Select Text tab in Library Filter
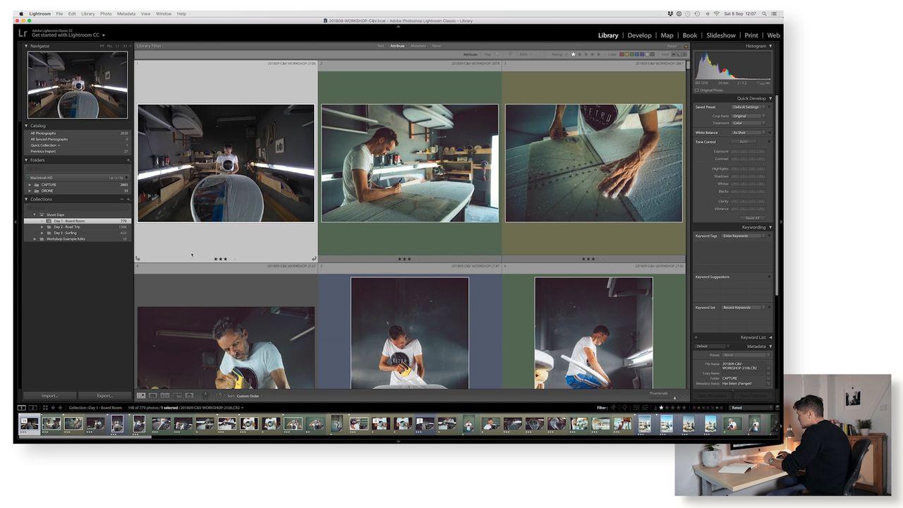903x508 pixels. [x=381, y=46]
